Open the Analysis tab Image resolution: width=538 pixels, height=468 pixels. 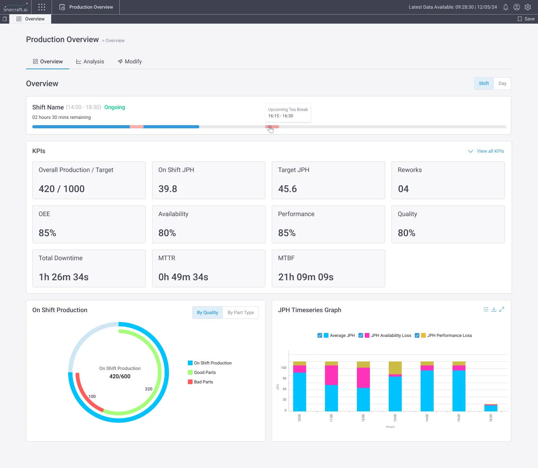[90, 62]
